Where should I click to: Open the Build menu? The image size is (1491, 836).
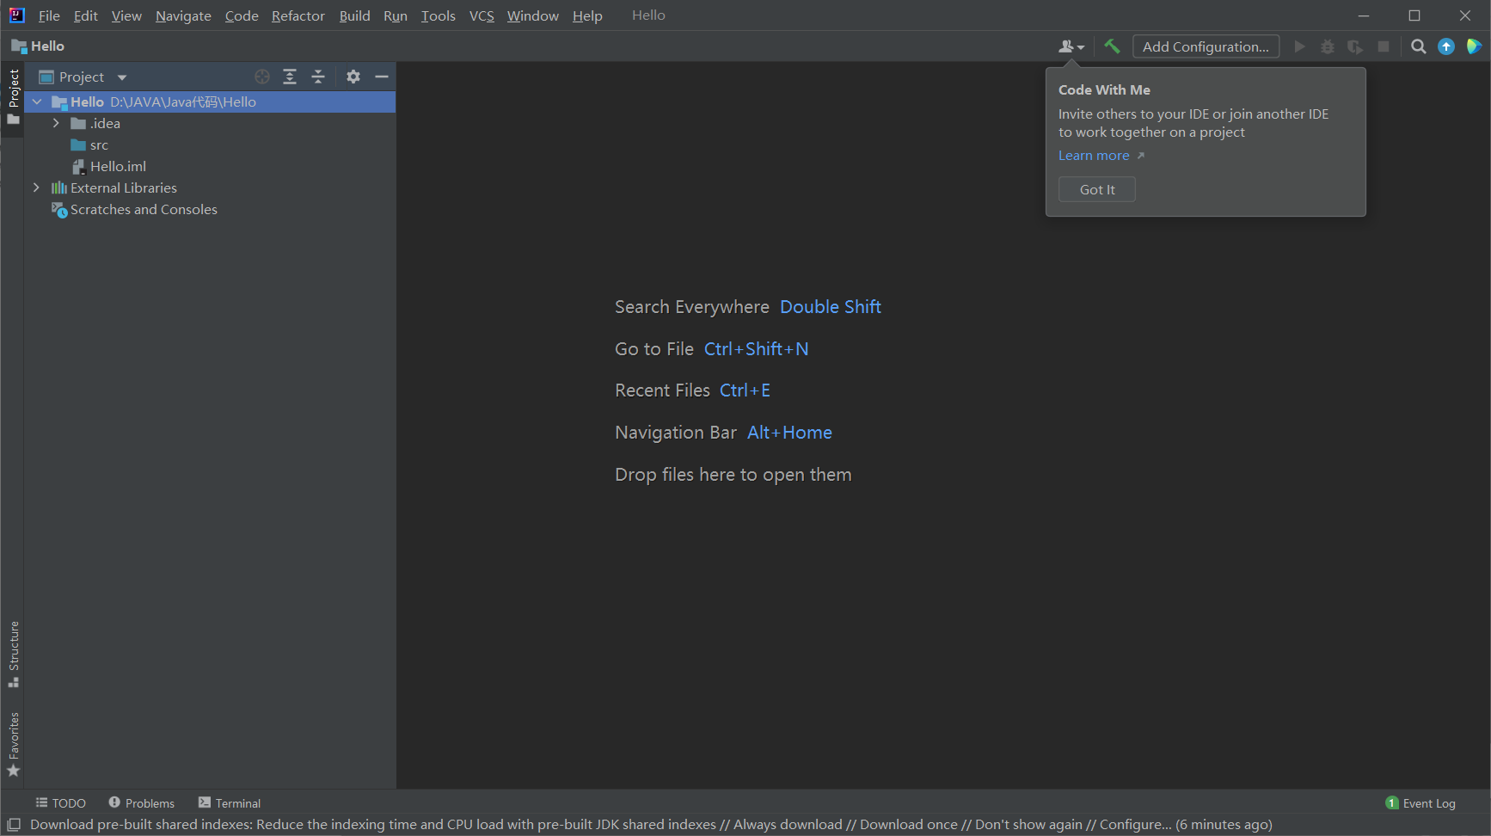[354, 15]
